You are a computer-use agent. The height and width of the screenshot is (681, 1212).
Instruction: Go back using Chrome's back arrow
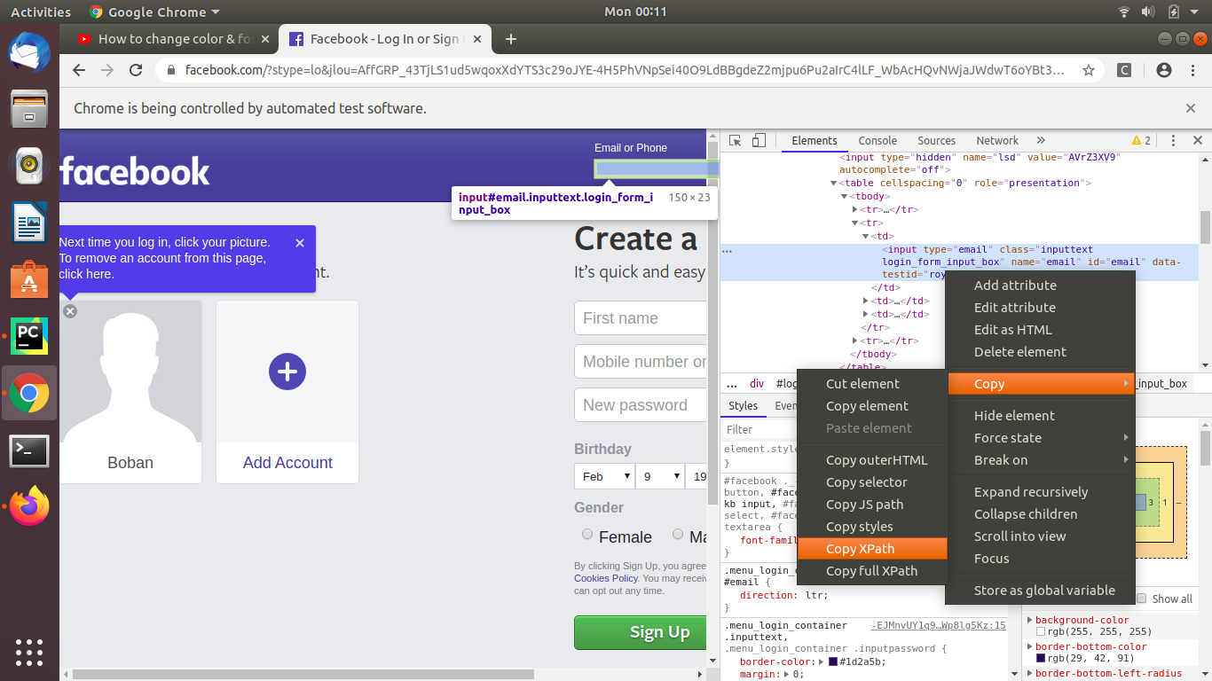(79, 70)
